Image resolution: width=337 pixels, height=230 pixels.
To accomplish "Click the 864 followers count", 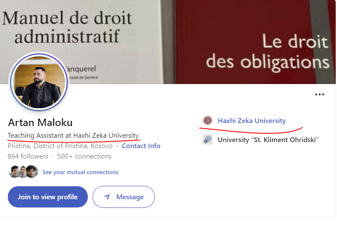I will click(x=28, y=156).
